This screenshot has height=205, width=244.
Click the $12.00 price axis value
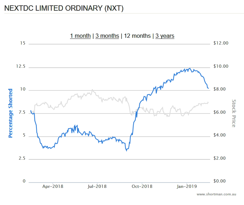221,43
